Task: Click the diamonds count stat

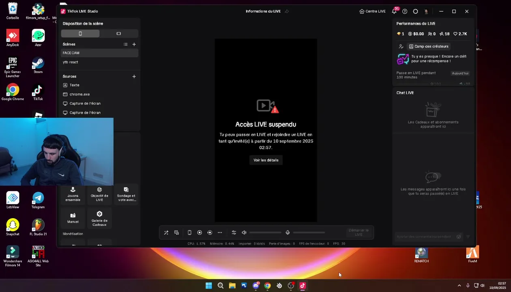Action: pos(400,34)
